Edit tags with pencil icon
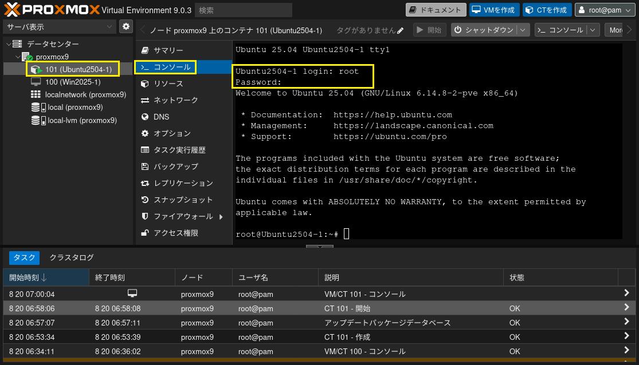Viewport: 639px width, 365px height. click(400, 30)
